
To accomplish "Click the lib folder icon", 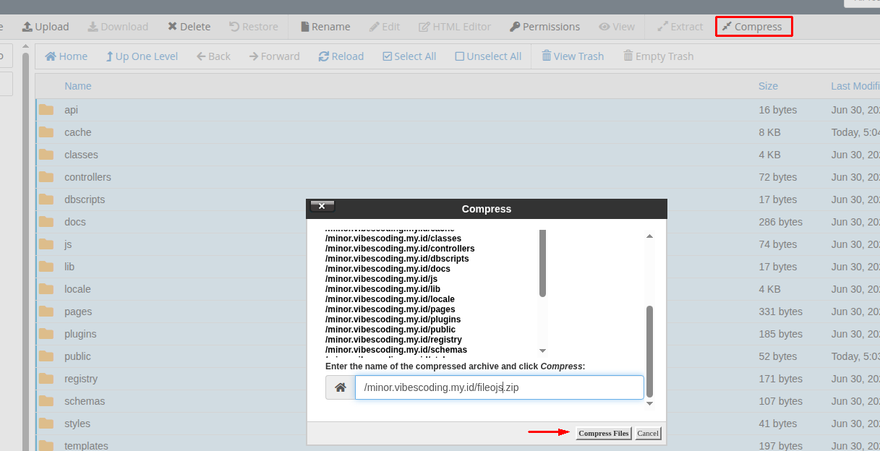I will tap(47, 267).
